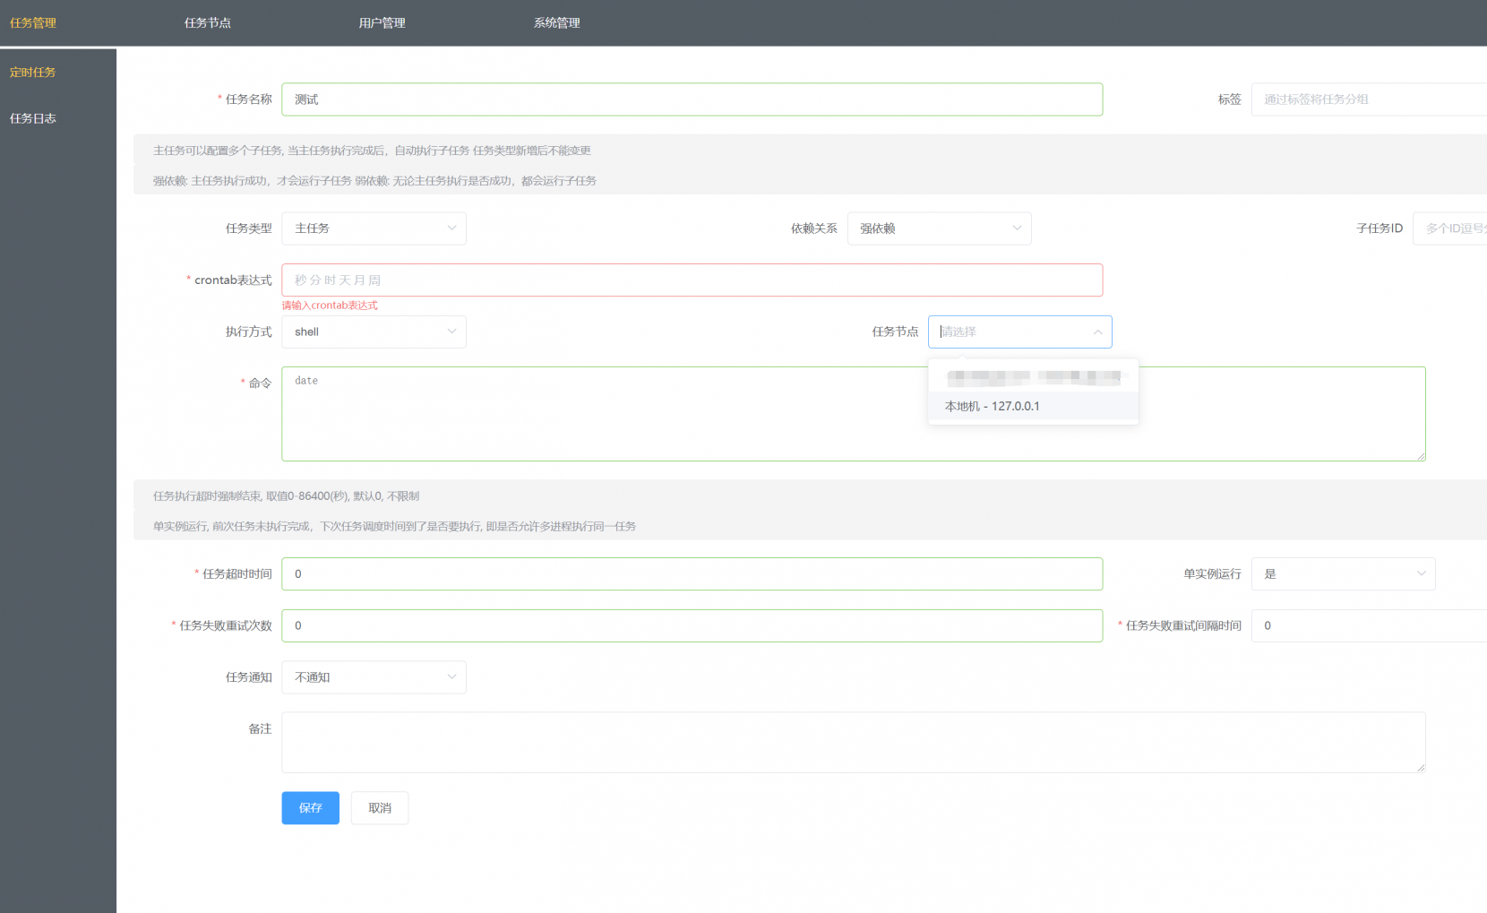
Task: Click the 任务通知 dropdown chevron icon
Action: tap(451, 677)
